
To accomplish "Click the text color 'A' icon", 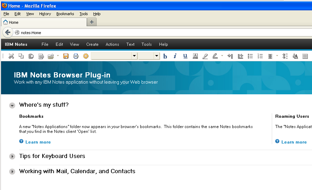I will coord(196,56).
